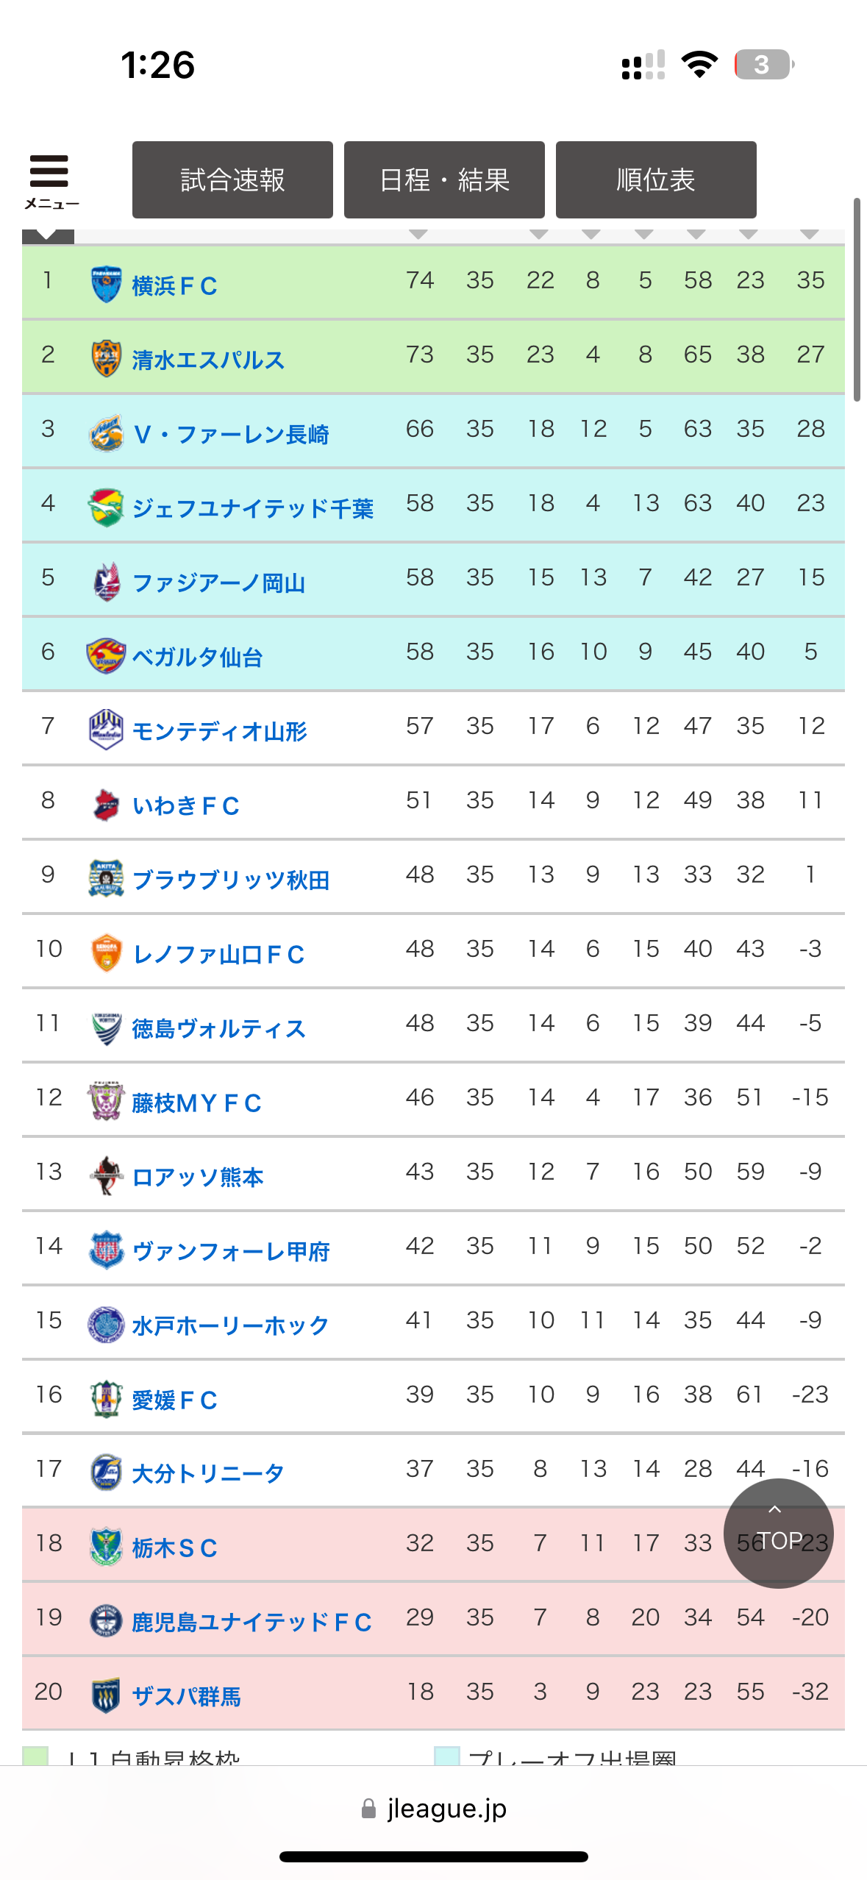Open the 鹿児島ユナイテッドFC team link
867x1880 pixels.
click(251, 1623)
